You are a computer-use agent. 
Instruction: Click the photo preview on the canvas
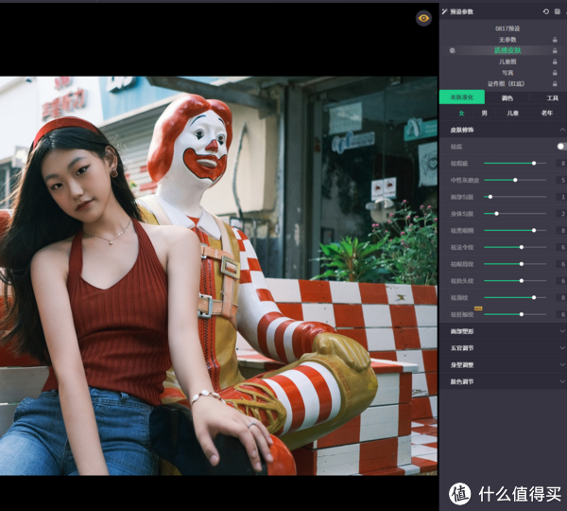click(218, 275)
